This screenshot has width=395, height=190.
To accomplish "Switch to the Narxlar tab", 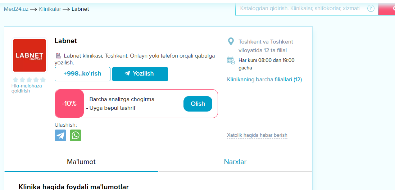I will point(235,162).
